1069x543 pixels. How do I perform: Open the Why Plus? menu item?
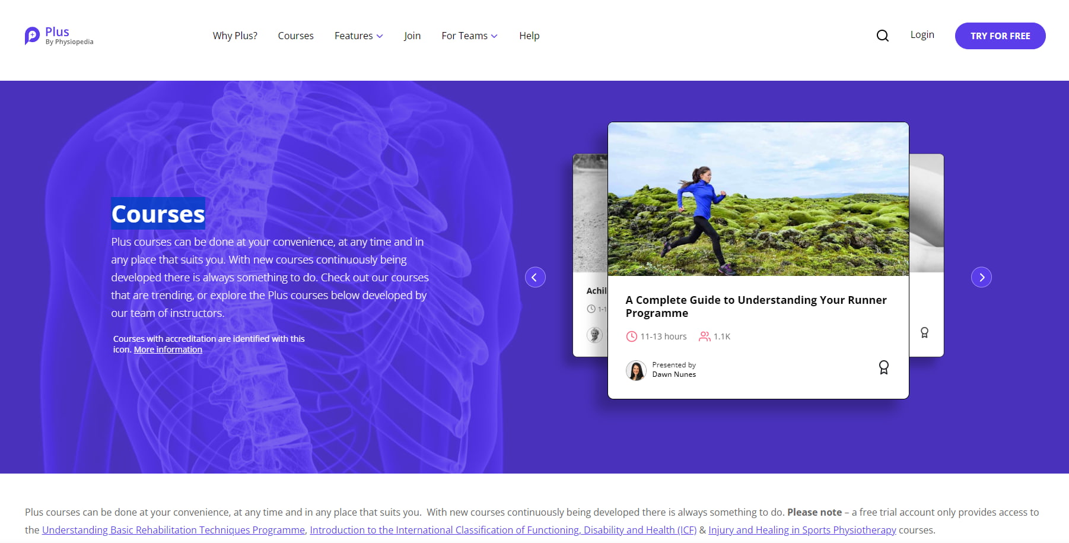[235, 36]
